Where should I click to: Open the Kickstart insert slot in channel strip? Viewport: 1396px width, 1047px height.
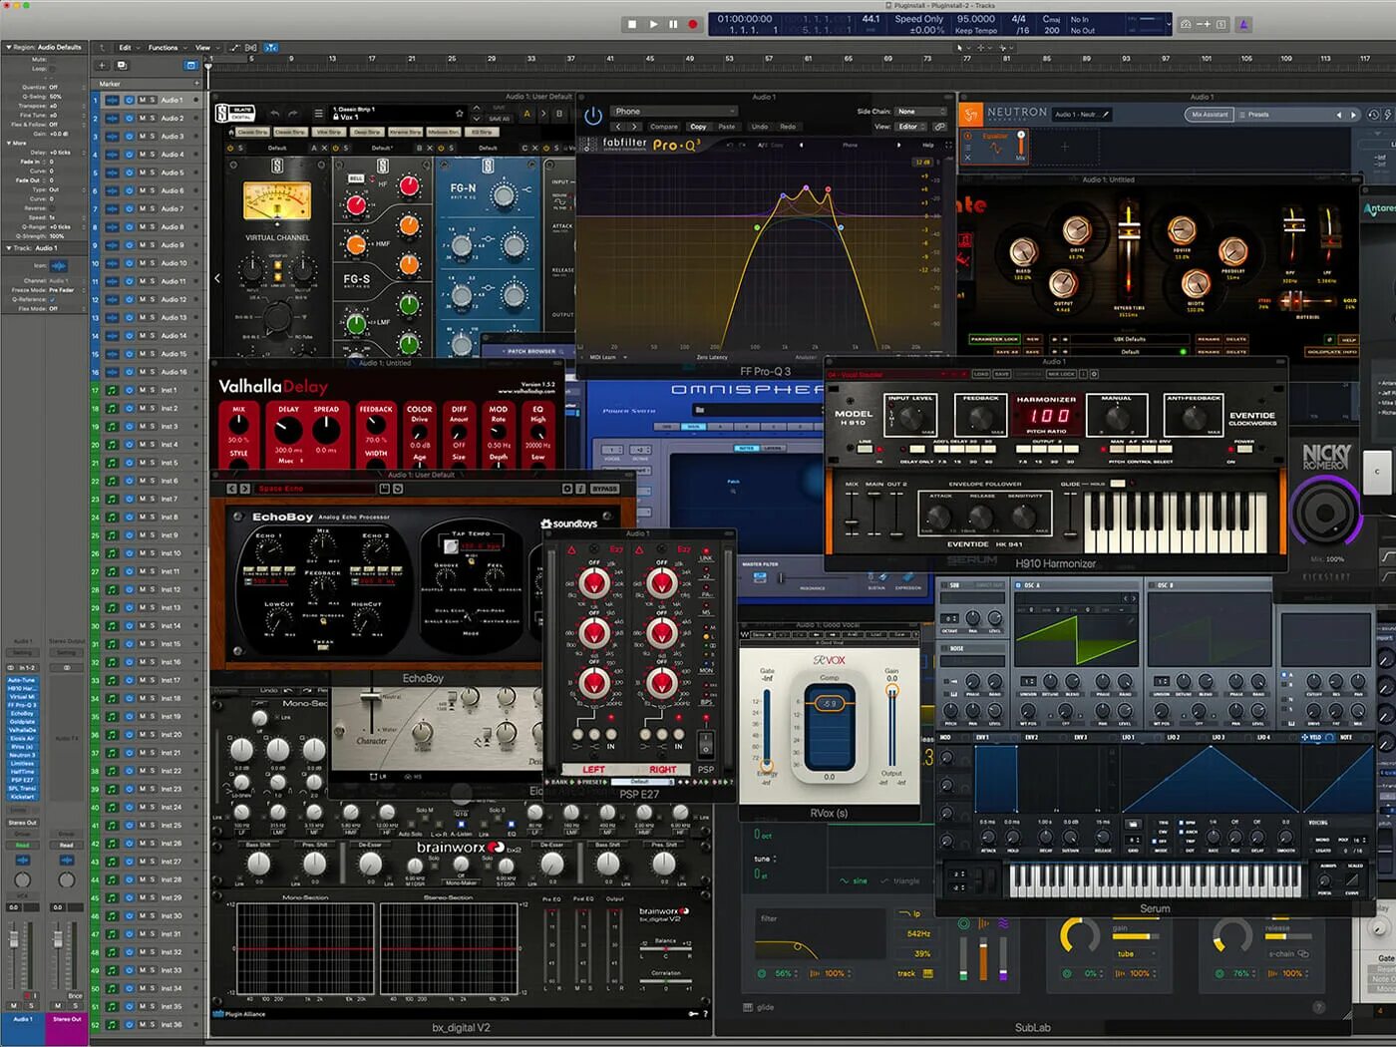click(x=22, y=797)
